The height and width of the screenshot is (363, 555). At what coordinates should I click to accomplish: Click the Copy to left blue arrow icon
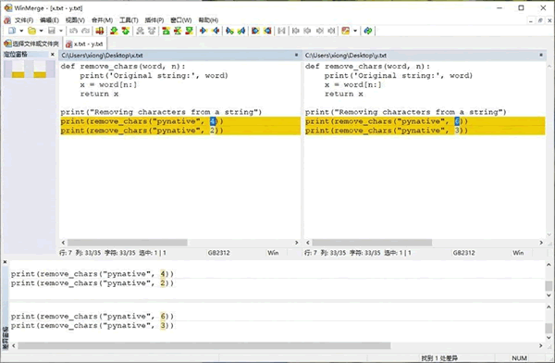coord(216,31)
